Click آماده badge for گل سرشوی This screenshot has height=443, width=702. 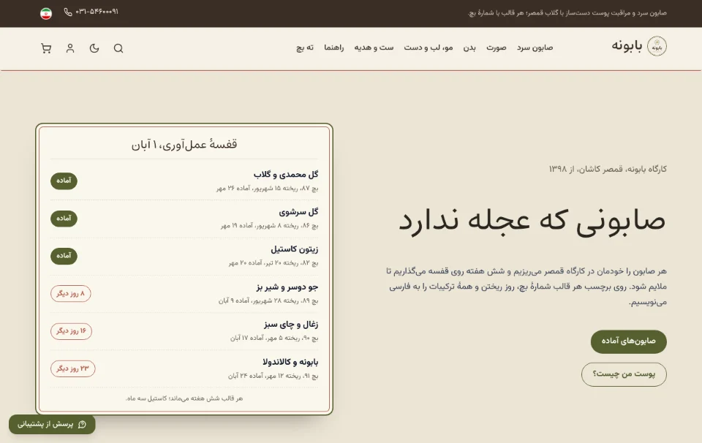point(64,219)
